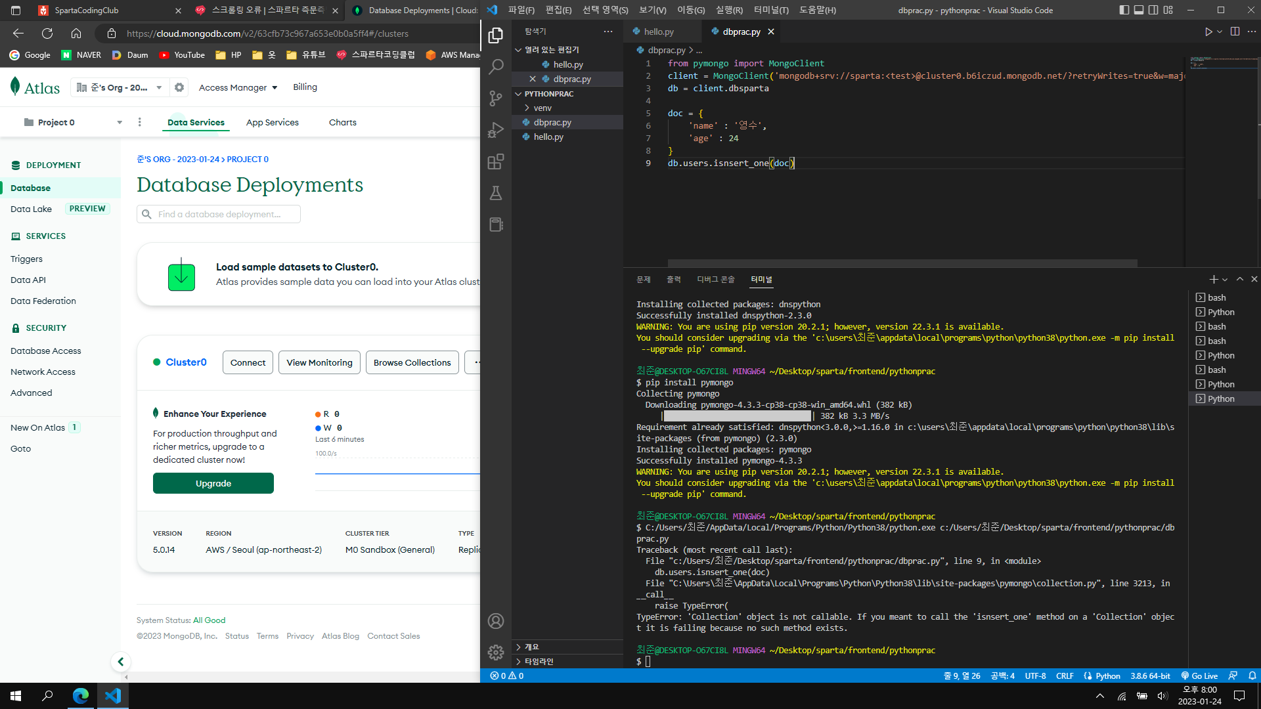Screen dimensions: 1261x709
Task: Open Network Access in Atlas sidebar
Action: 43,372
